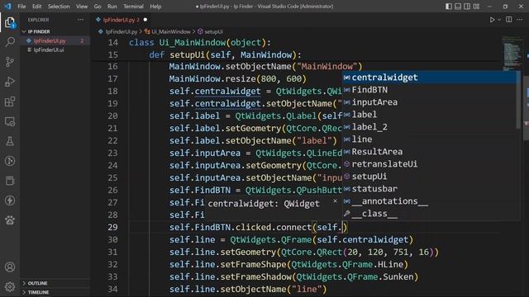
Task: Click the VS Code logo icon
Action: coord(7,6)
